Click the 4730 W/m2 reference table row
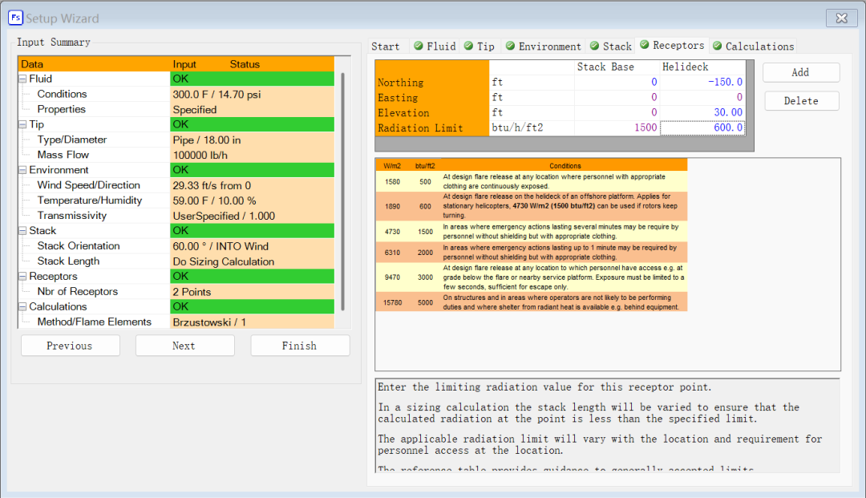 click(x=532, y=231)
